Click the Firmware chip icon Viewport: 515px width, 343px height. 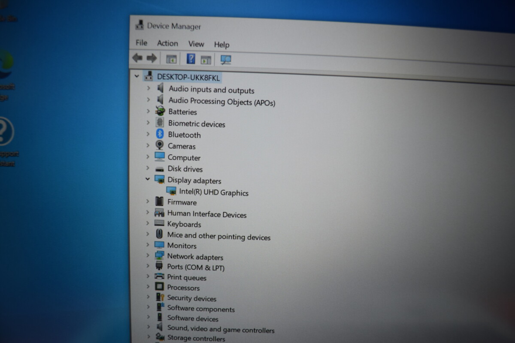[x=160, y=201]
